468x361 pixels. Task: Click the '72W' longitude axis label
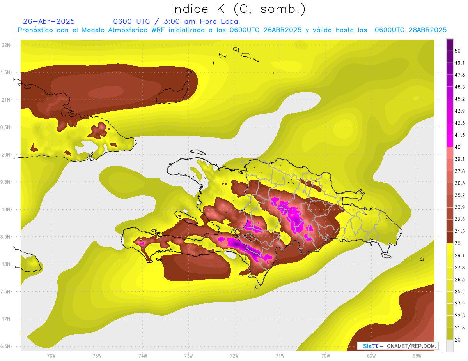click(x=234, y=356)
